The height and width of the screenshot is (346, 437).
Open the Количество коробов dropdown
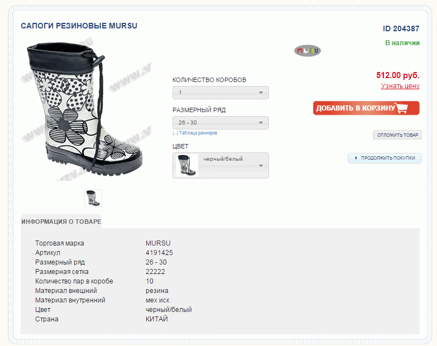click(x=220, y=93)
